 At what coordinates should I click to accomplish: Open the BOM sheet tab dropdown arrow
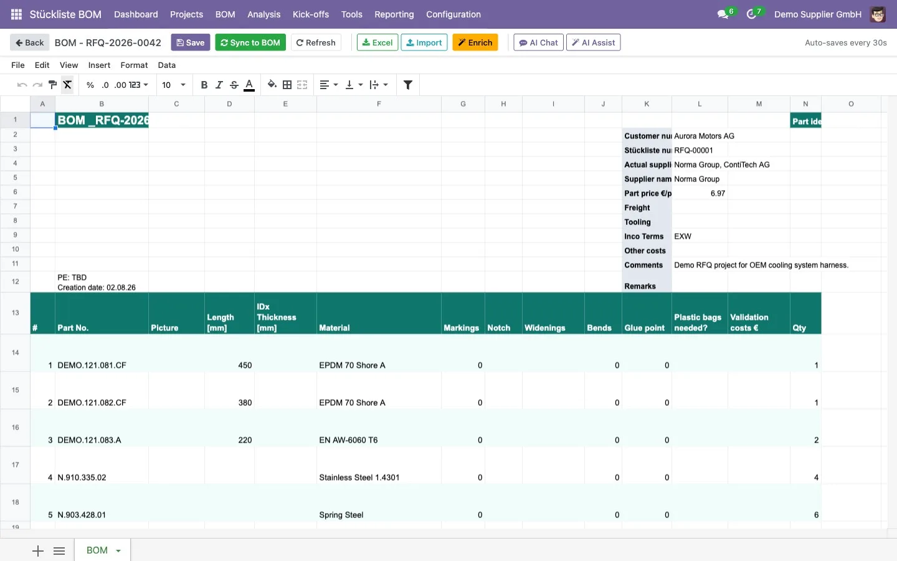pyautogui.click(x=118, y=551)
